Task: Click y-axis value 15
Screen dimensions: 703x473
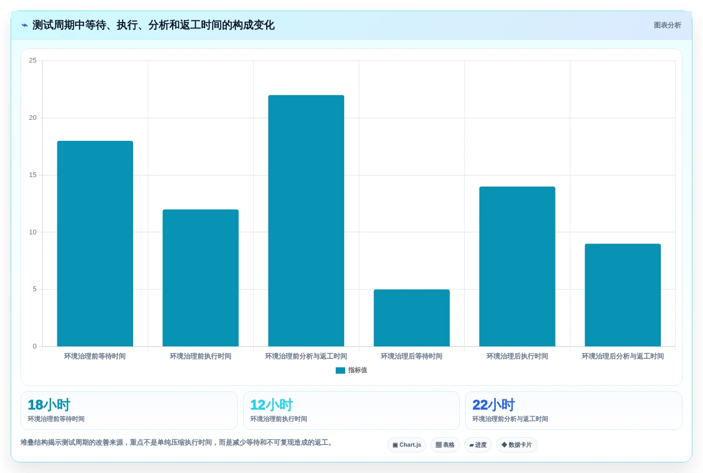Action: (33, 175)
